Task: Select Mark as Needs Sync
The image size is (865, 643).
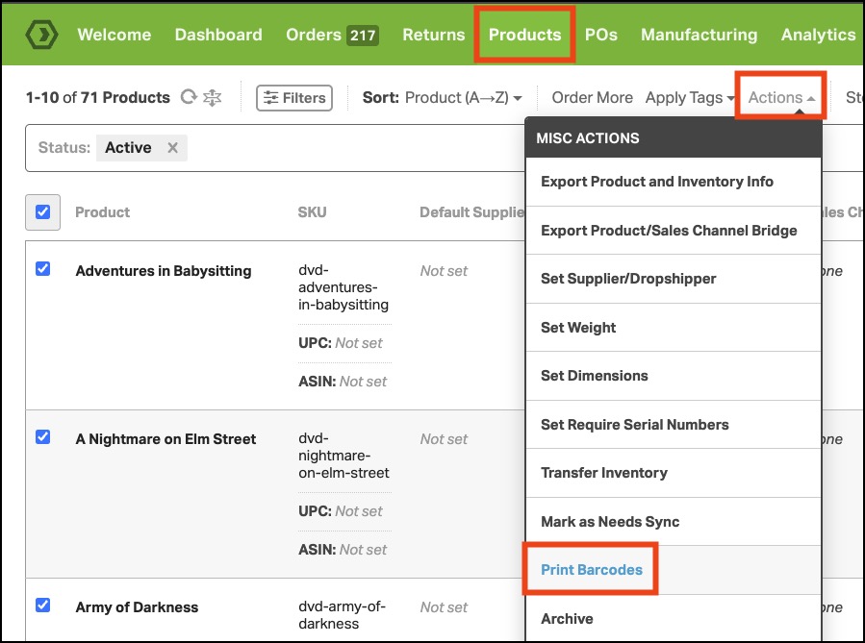Action: coord(673,521)
